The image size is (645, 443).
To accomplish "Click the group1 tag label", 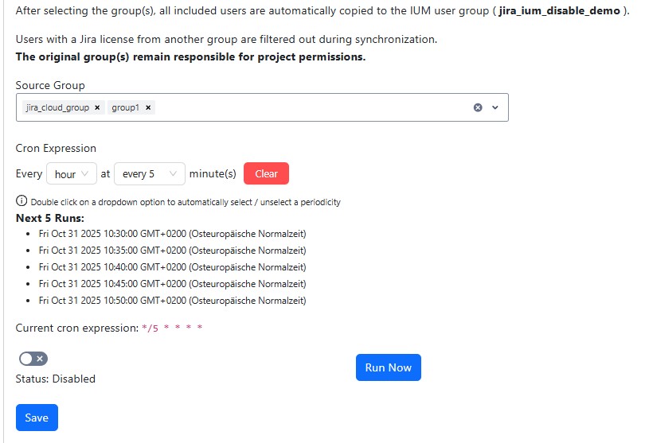I will click(125, 107).
